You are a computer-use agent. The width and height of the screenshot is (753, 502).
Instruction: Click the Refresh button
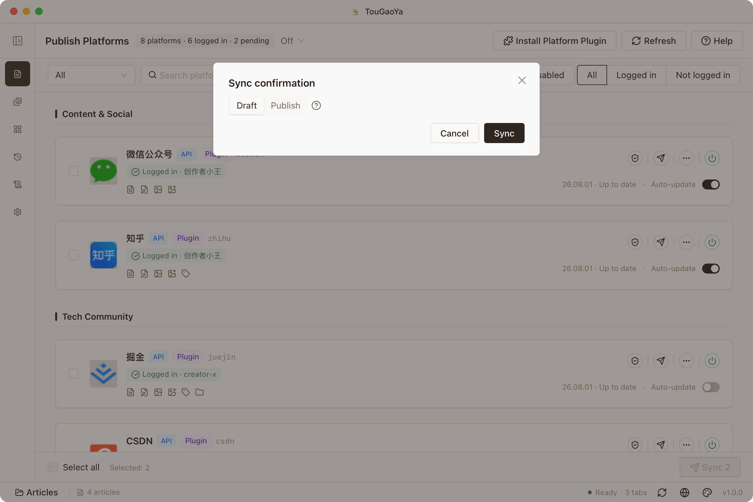click(x=654, y=41)
